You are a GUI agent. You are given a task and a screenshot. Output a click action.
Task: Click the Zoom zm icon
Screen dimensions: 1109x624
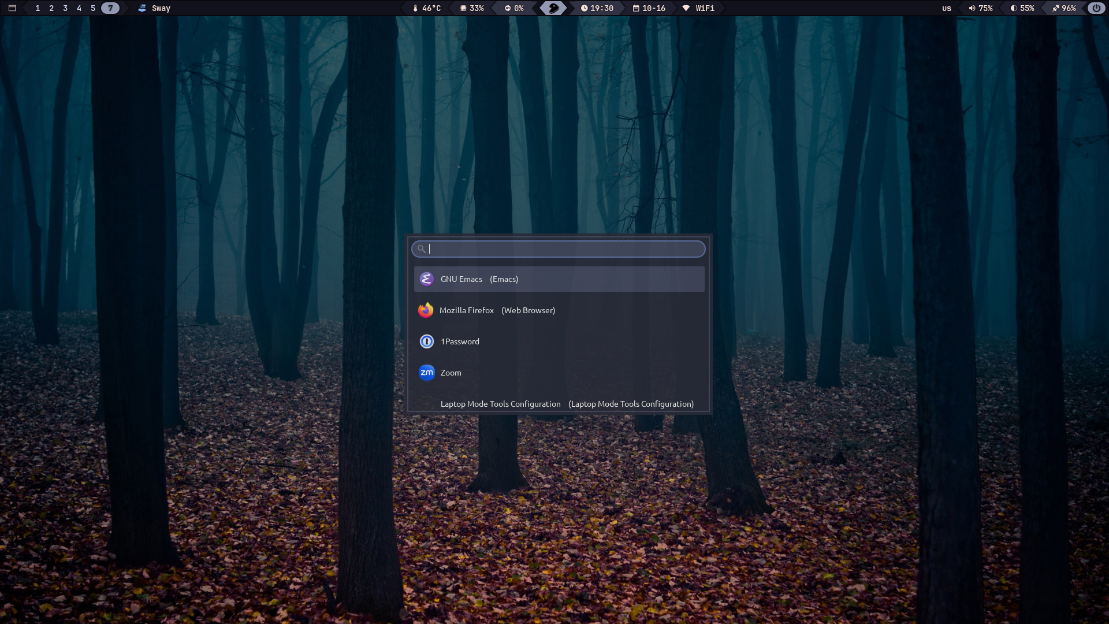tap(427, 373)
